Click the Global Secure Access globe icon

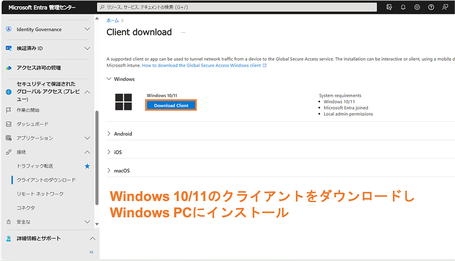(x=9, y=92)
